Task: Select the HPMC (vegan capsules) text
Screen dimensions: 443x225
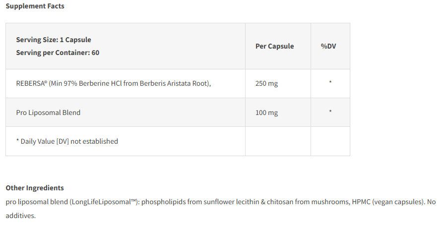Action: [387, 202]
